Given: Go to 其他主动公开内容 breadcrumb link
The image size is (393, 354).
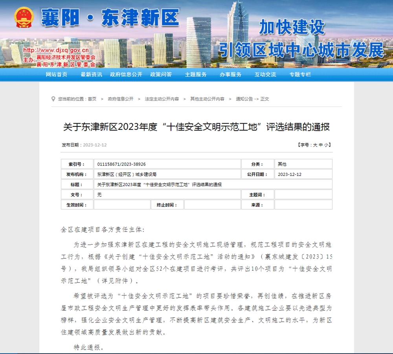Looking at the screenshot, I should (x=207, y=99).
